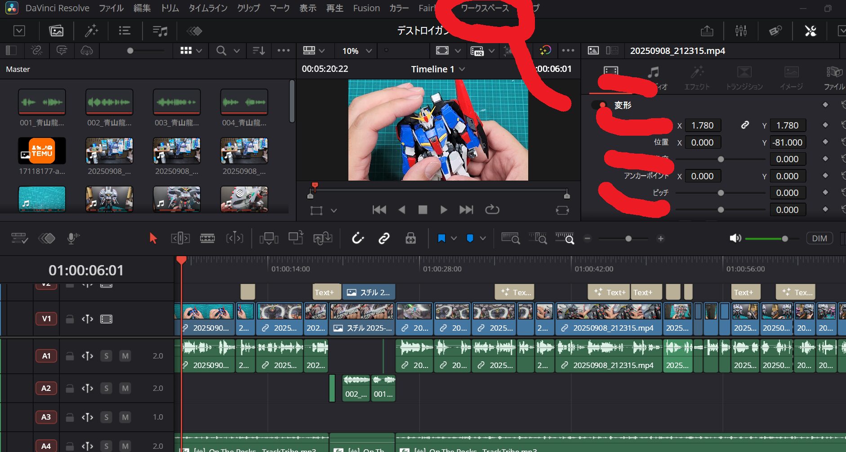Open the Media Storage panel icon

(56, 31)
